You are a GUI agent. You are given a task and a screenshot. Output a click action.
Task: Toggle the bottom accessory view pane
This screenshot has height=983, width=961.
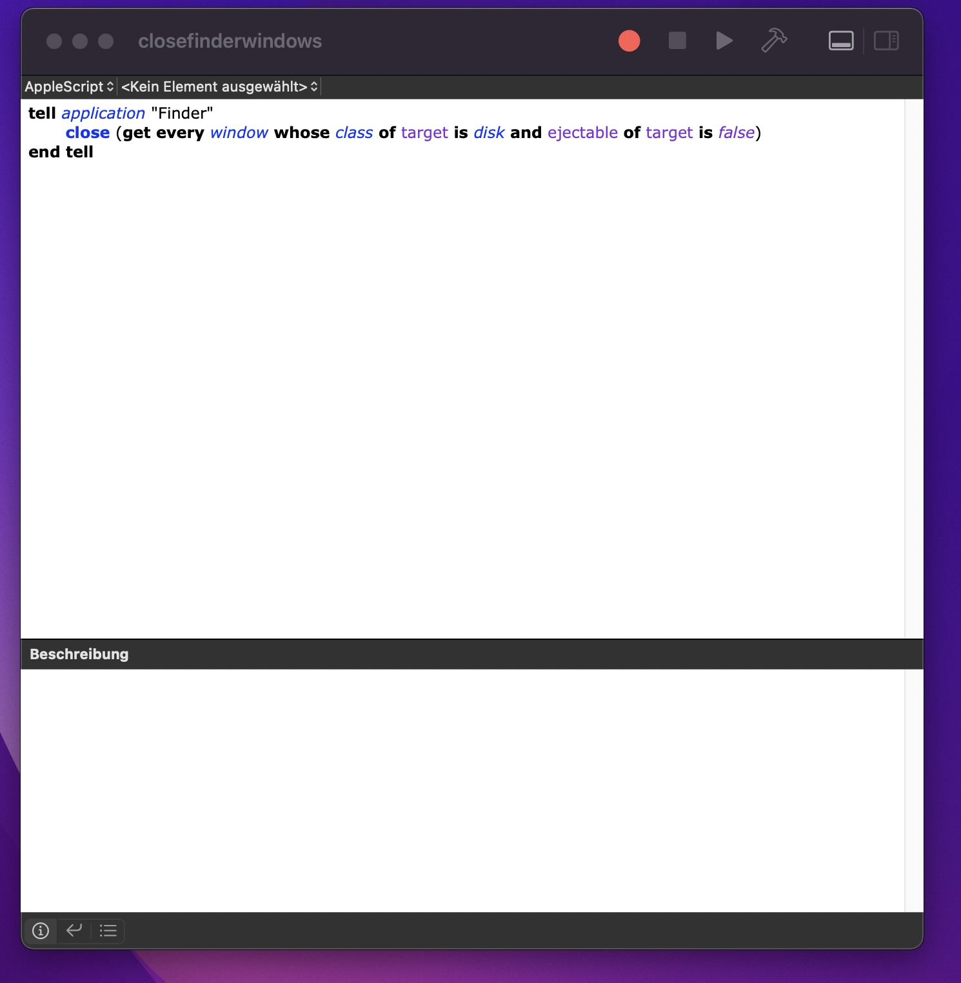pyautogui.click(x=841, y=41)
